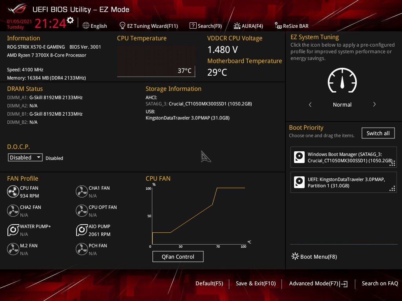Click the 1.480 V voltage value
The image size is (402, 301).
pos(223,50)
